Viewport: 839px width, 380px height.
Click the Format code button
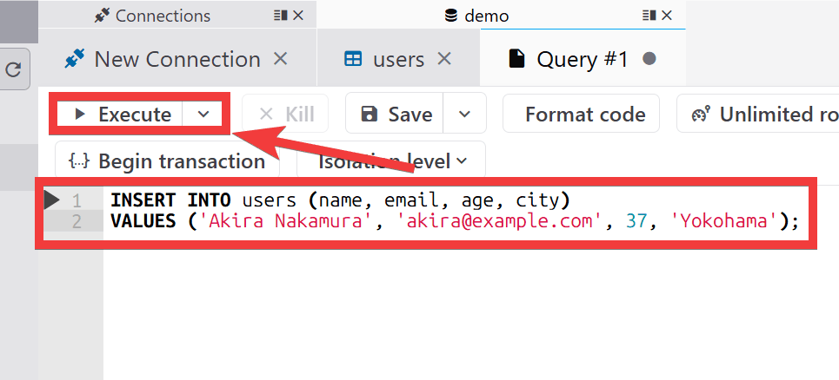[x=581, y=114]
